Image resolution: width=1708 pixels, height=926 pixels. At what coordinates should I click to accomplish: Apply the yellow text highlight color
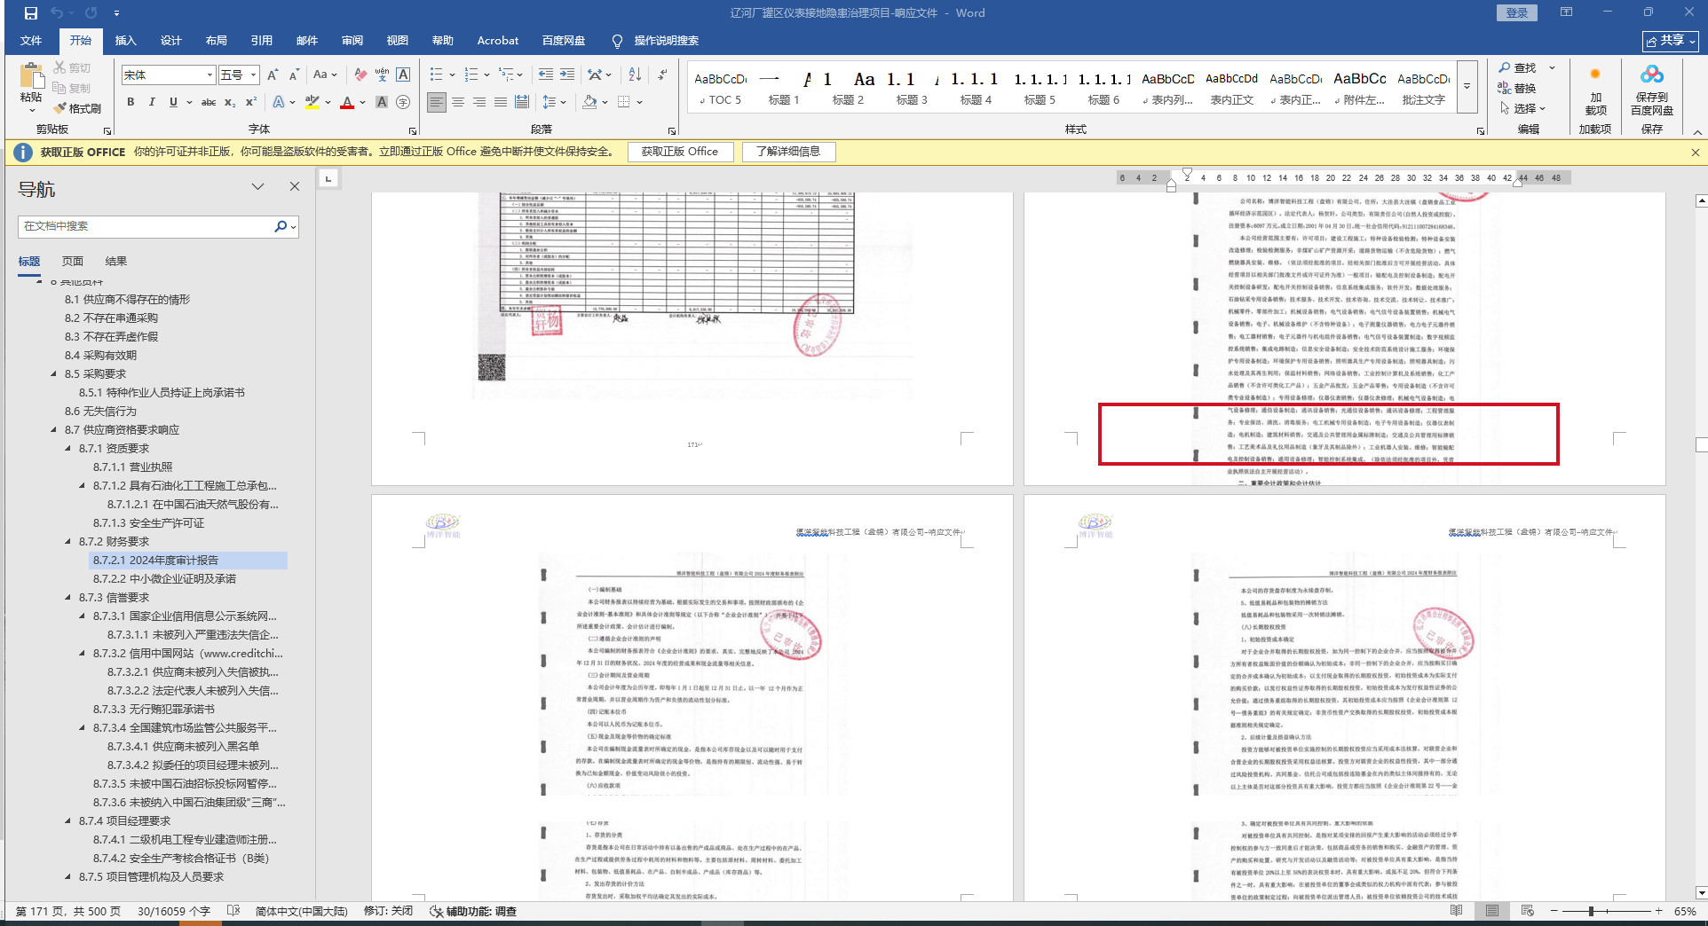[x=312, y=103]
